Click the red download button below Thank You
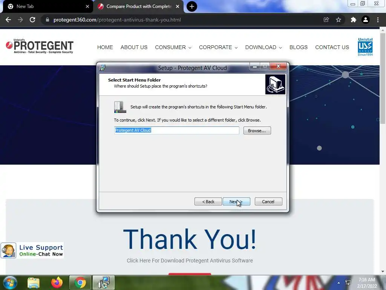Screen dimensions: 386x290 pos(190,274)
